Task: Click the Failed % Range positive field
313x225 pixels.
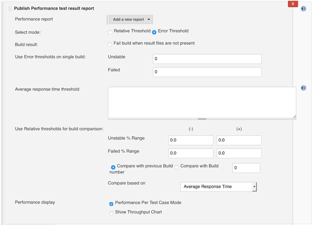Action: pyautogui.click(x=239, y=153)
